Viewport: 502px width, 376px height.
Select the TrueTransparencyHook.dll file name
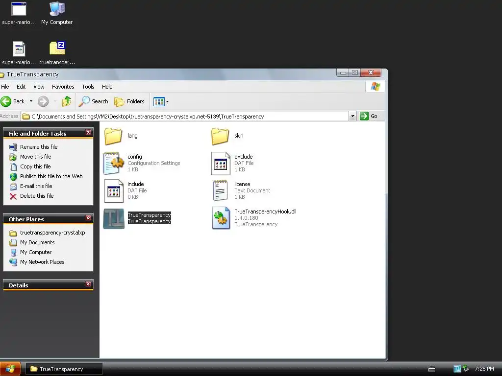265,211
